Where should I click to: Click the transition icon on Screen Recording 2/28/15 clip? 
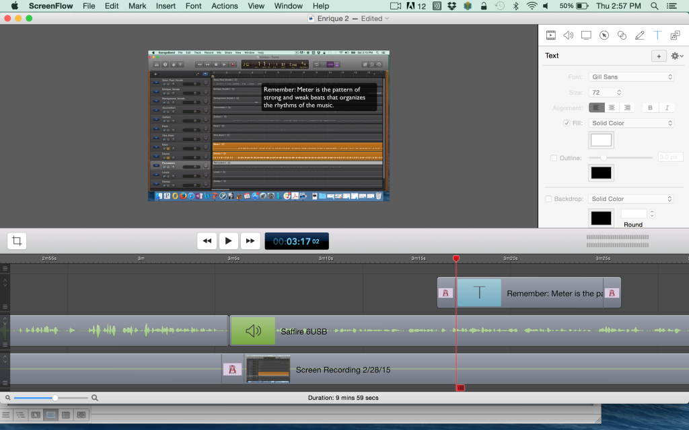tap(232, 370)
